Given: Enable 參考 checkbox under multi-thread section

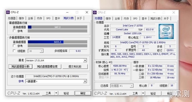Looking at the screenshot, I should (x=14, y=46).
